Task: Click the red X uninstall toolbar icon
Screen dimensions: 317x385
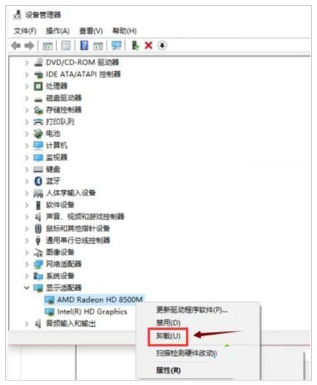Action: click(148, 45)
